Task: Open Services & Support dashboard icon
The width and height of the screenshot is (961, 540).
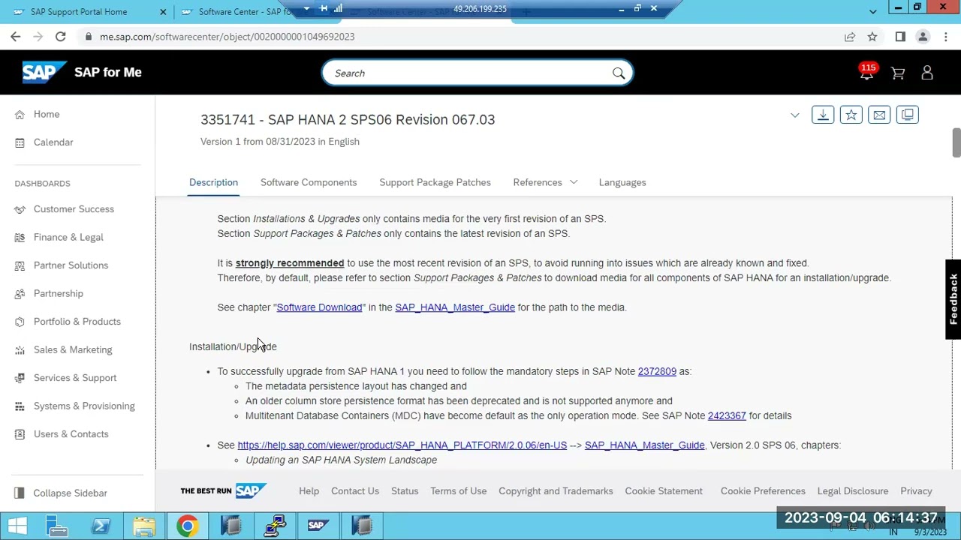Action: (x=20, y=378)
